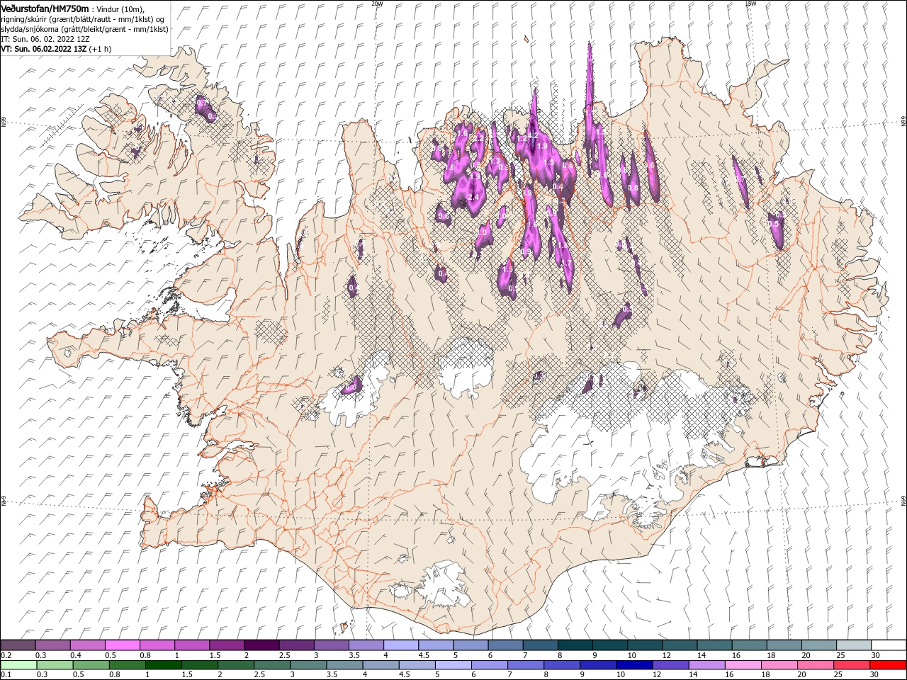
Task: Click the 12 label under snow legend
Action: pyautogui.click(x=666, y=655)
